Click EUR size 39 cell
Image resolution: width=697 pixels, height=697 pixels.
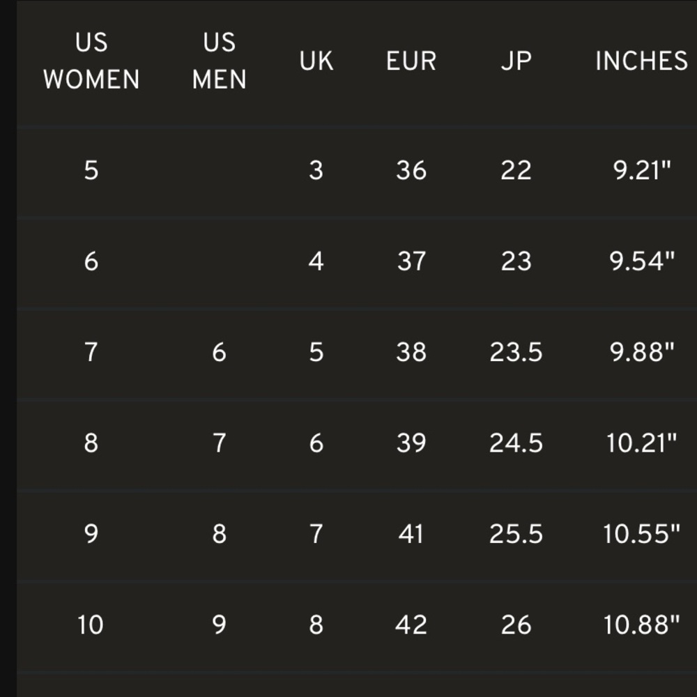[x=411, y=443]
